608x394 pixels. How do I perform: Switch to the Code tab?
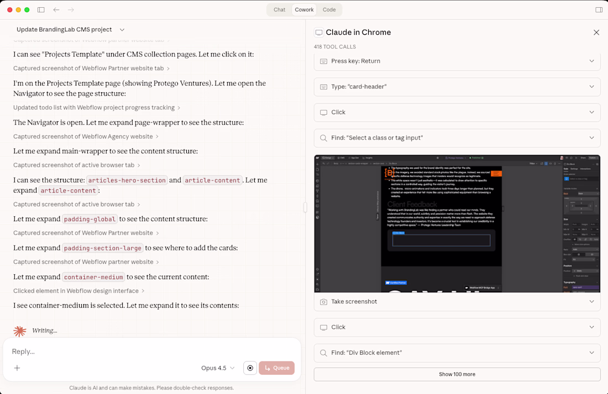tap(329, 10)
